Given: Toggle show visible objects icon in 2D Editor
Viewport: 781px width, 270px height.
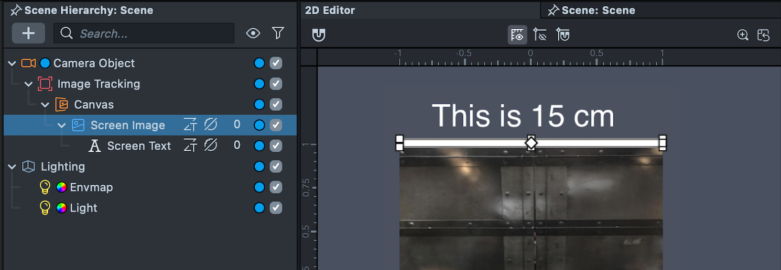Looking at the screenshot, I should [517, 35].
